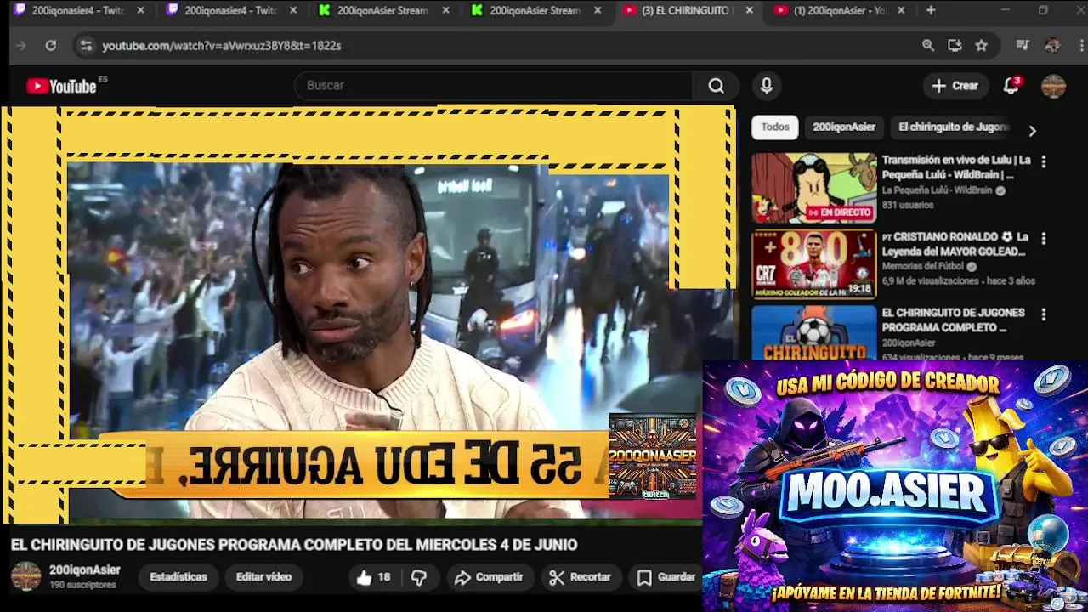1088x612 pixels.
Task: Open Estadísticas for the video
Action: (x=178, y=577)
